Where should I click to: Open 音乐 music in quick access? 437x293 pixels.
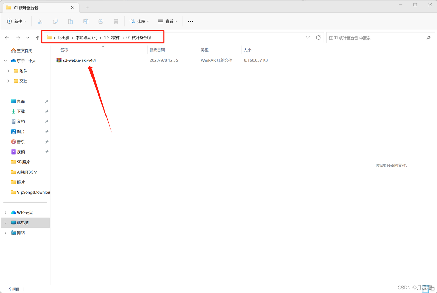18,142
